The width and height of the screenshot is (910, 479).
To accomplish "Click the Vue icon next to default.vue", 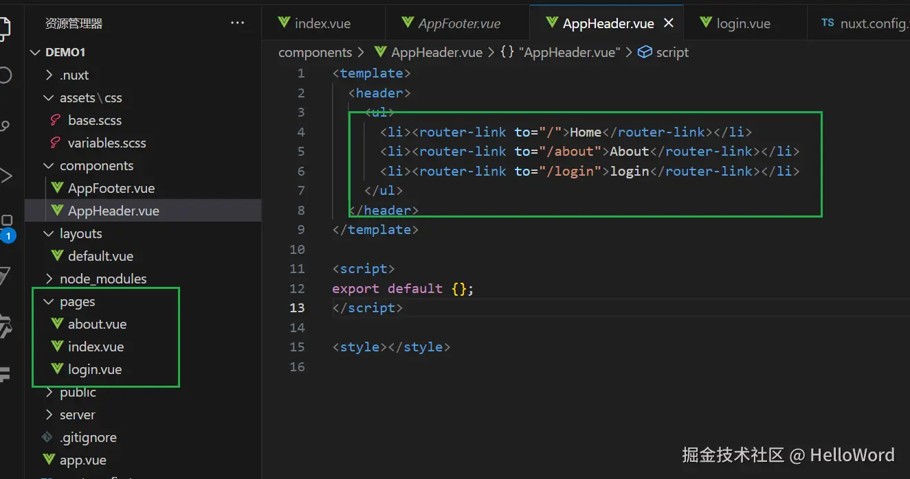I will click(x=57, y=256).
